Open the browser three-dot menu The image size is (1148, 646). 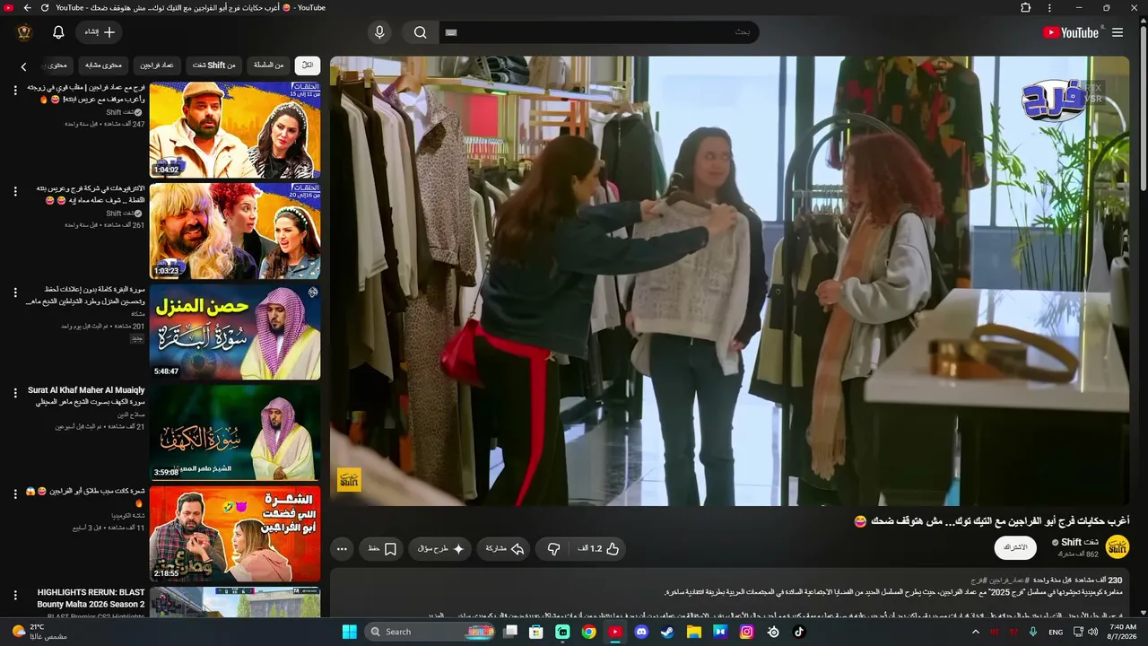point(1049,8)
